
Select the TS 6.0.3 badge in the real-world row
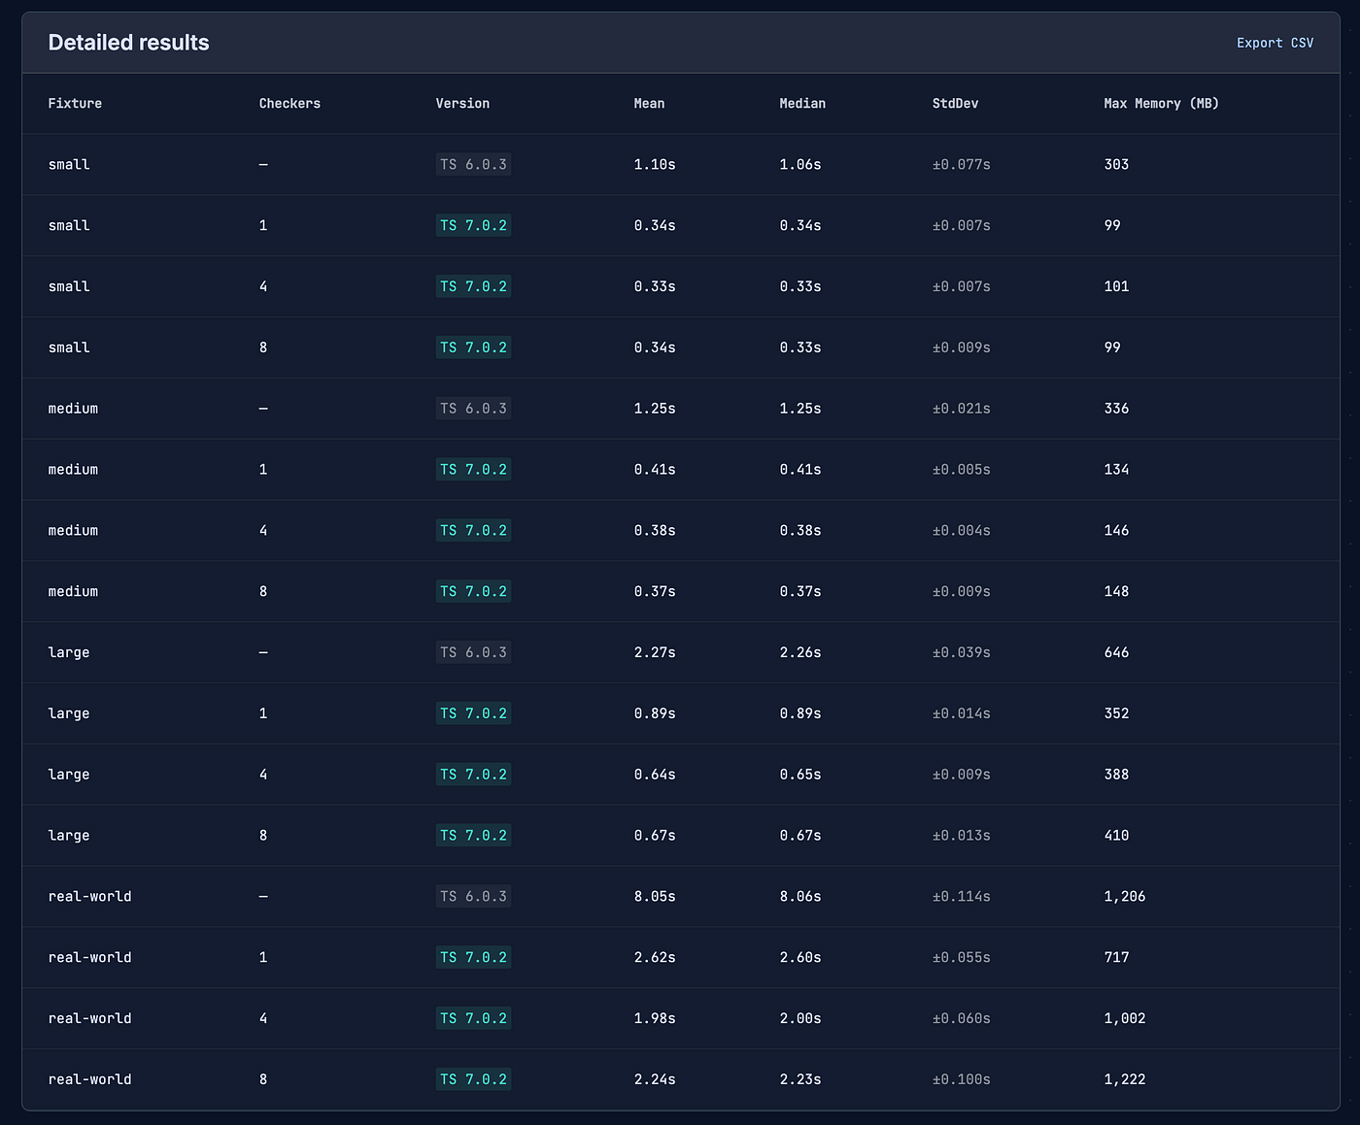pos(473,897)
